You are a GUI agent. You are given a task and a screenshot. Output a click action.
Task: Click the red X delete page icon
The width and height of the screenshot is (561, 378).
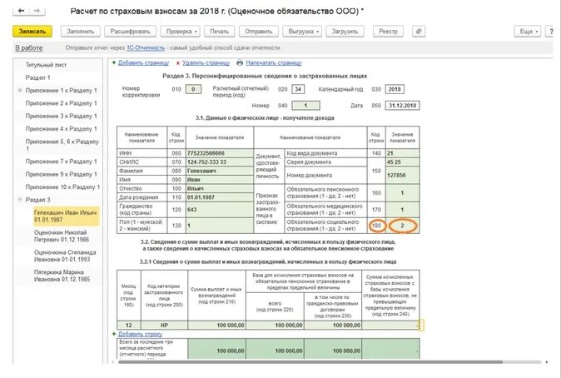[178, 63]
